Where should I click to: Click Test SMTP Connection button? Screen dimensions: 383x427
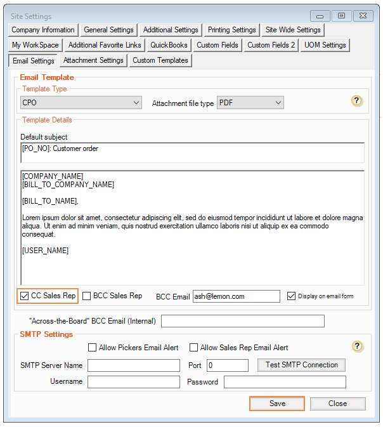[301, 365]
